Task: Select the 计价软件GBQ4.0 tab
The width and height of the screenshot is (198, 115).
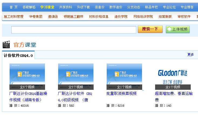Action: tap(18, 55)
